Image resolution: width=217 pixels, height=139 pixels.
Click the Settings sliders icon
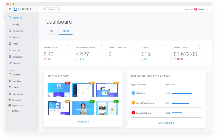coord(9,111)
